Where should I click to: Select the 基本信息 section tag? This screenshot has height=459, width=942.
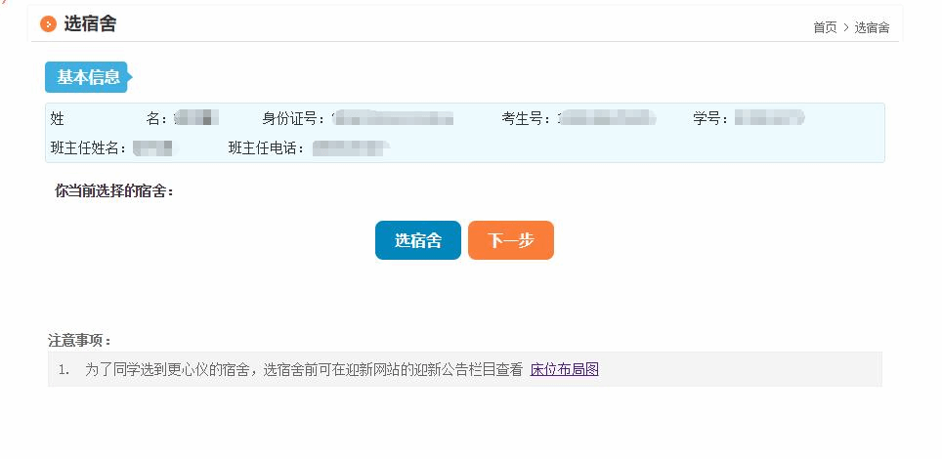tap(88, 77)
